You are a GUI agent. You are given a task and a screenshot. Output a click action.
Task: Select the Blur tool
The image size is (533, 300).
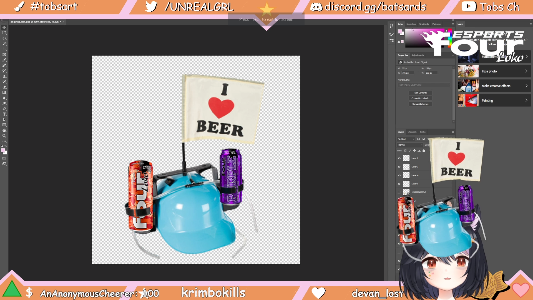coord(4,98)
